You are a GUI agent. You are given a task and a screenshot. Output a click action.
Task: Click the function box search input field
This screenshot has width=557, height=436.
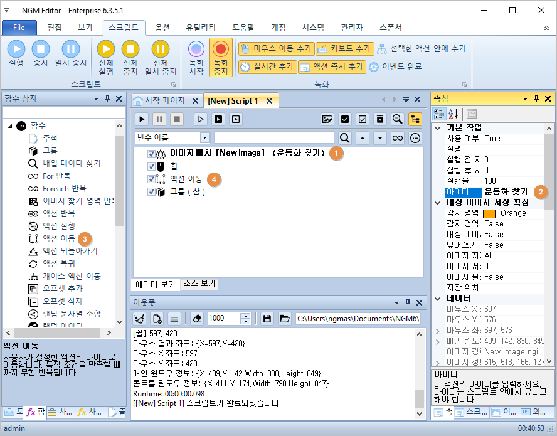[63, 113]
